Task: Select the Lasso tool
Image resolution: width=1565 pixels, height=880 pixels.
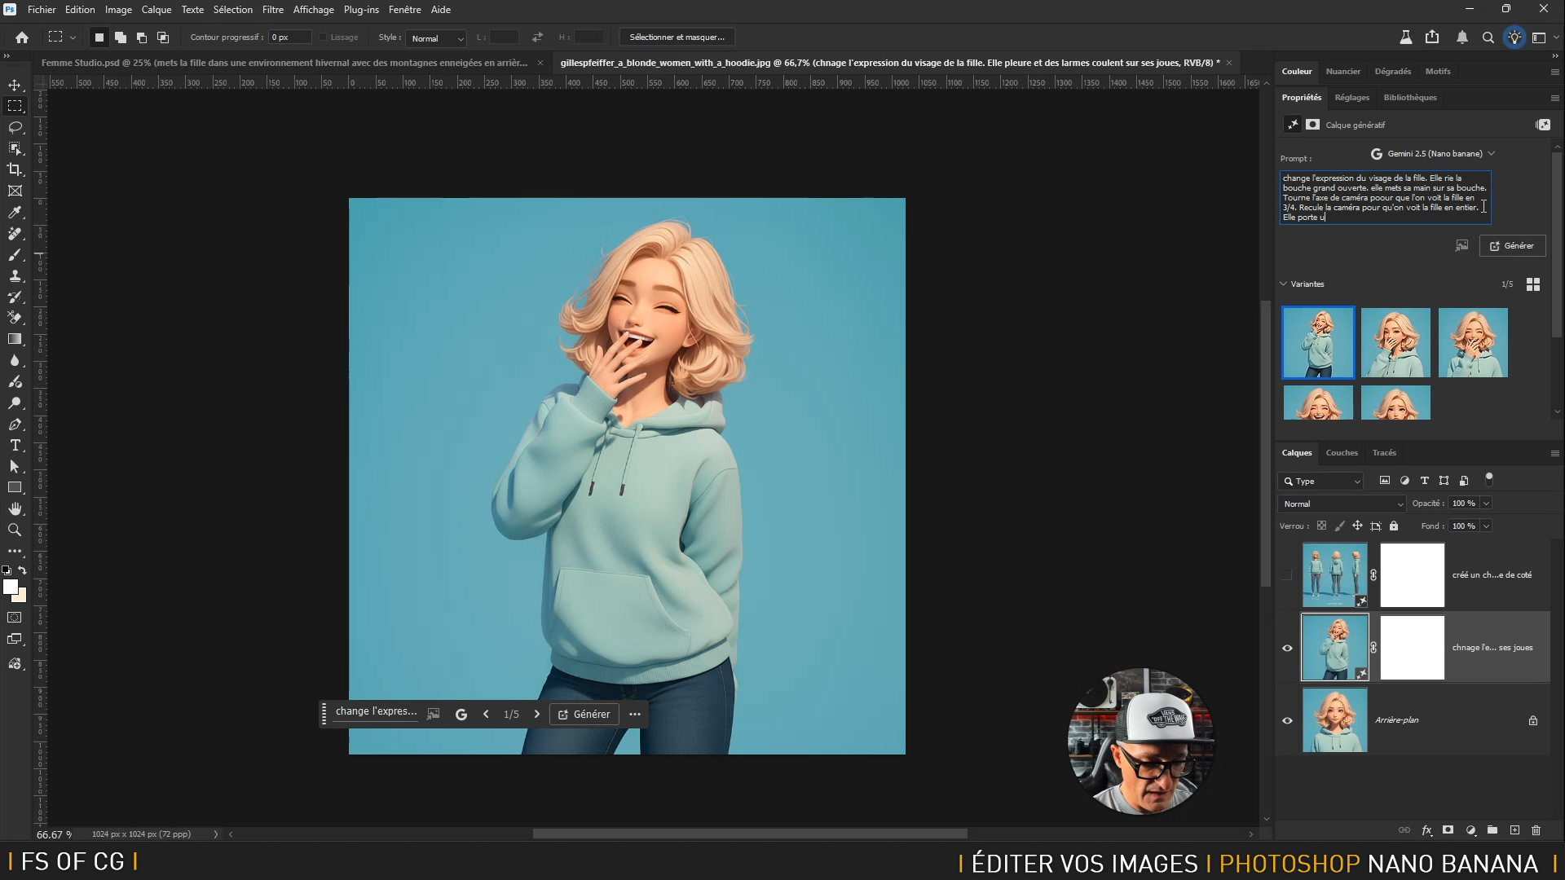Action: pos(15,127)
